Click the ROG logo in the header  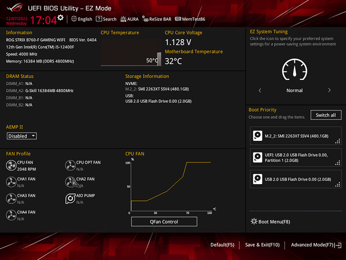(15, 8)
